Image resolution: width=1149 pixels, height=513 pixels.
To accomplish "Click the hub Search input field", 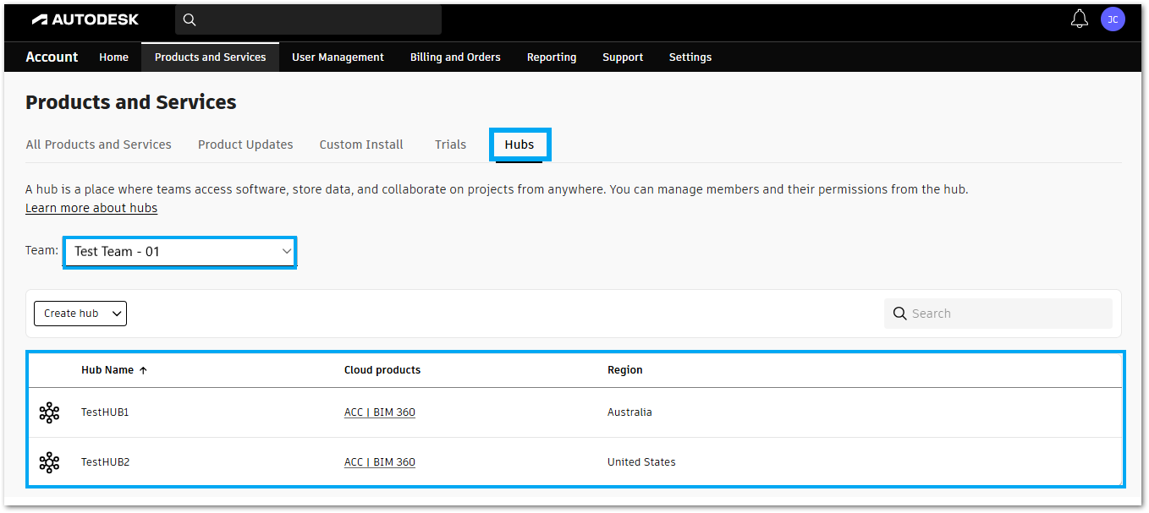I will point(1007,314).
